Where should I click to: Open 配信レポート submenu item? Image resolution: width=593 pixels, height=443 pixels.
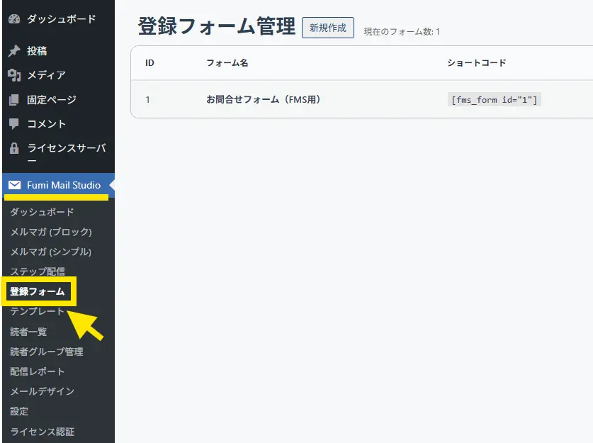point(38,371)
